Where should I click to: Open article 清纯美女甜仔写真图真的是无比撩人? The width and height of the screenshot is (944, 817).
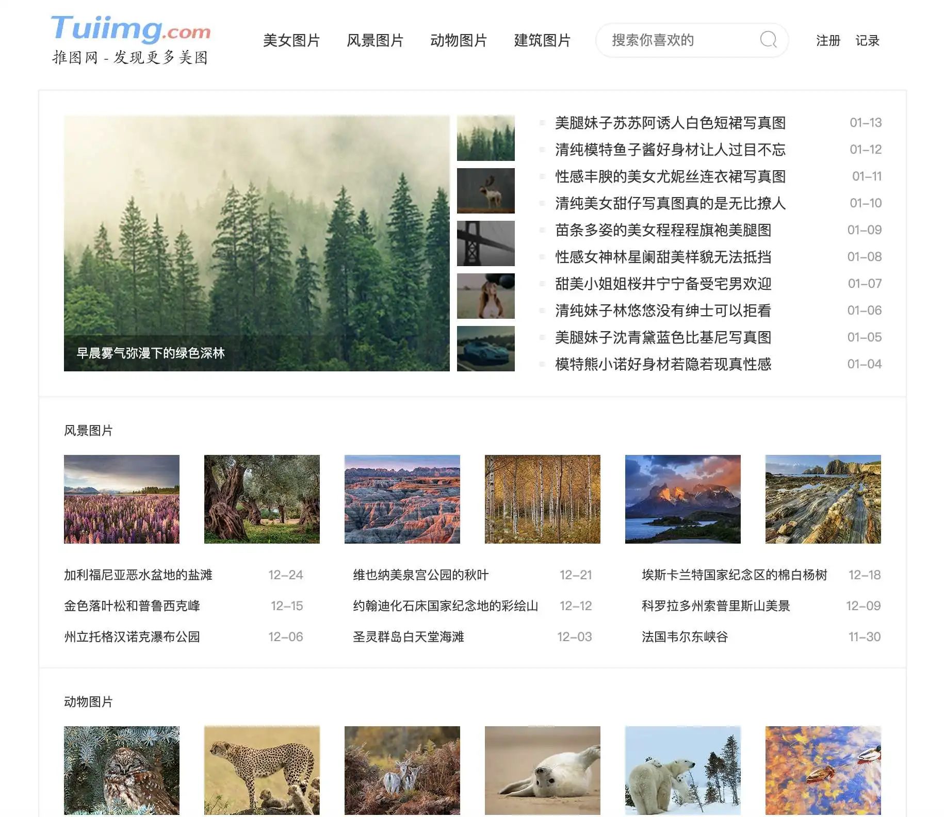(x=670, y=203)
